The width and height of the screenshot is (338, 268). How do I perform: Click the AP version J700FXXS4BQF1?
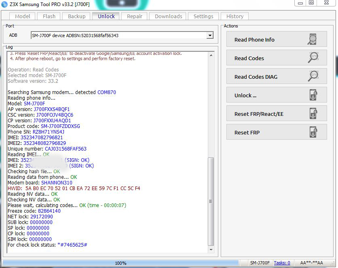(x=52, y=109)
